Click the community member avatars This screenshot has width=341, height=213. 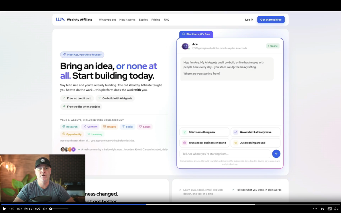point(68,149)
